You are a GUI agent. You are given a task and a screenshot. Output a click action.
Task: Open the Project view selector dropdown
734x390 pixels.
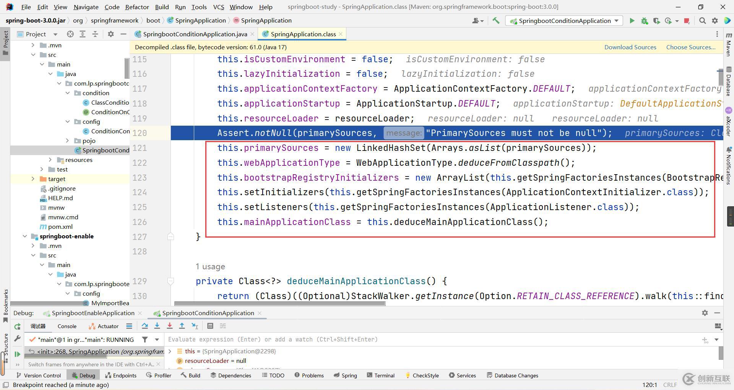pos(55,34)
